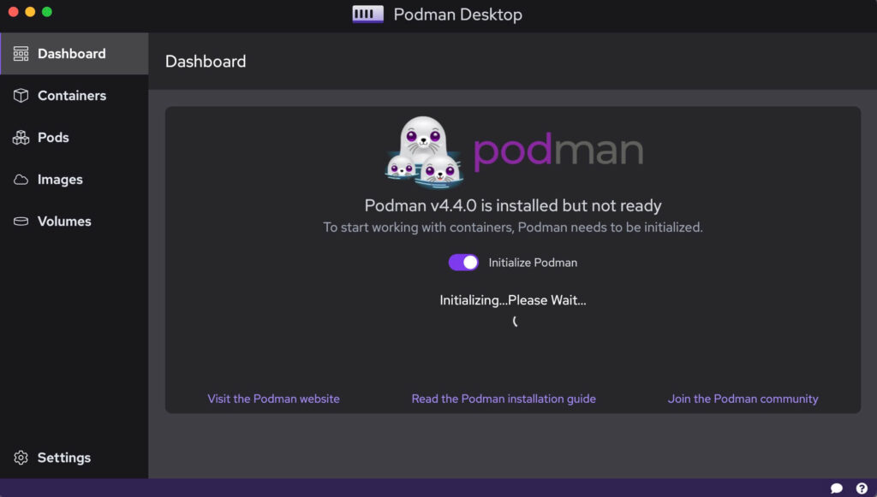Click the Podman Desktop title bar logo
The height and width of the screenshot is (497, 877).
click(368, 15)
